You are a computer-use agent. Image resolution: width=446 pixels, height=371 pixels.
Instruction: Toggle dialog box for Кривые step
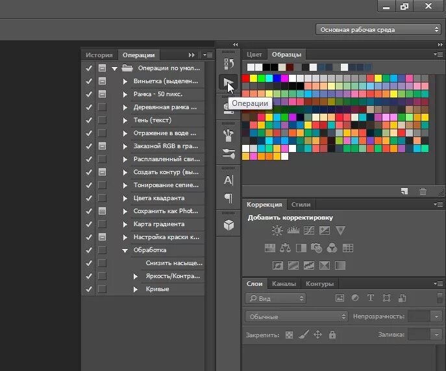[102, 289]
